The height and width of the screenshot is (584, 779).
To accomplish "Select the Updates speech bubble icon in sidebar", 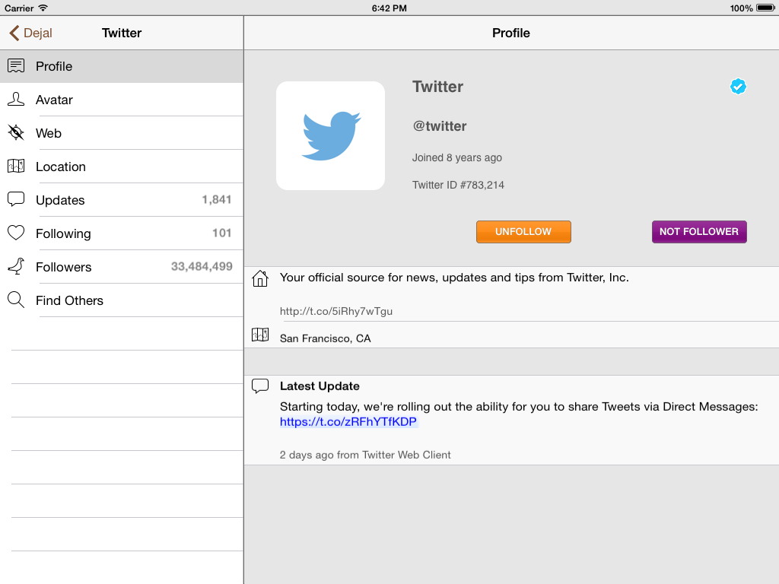I will point(16,199).
